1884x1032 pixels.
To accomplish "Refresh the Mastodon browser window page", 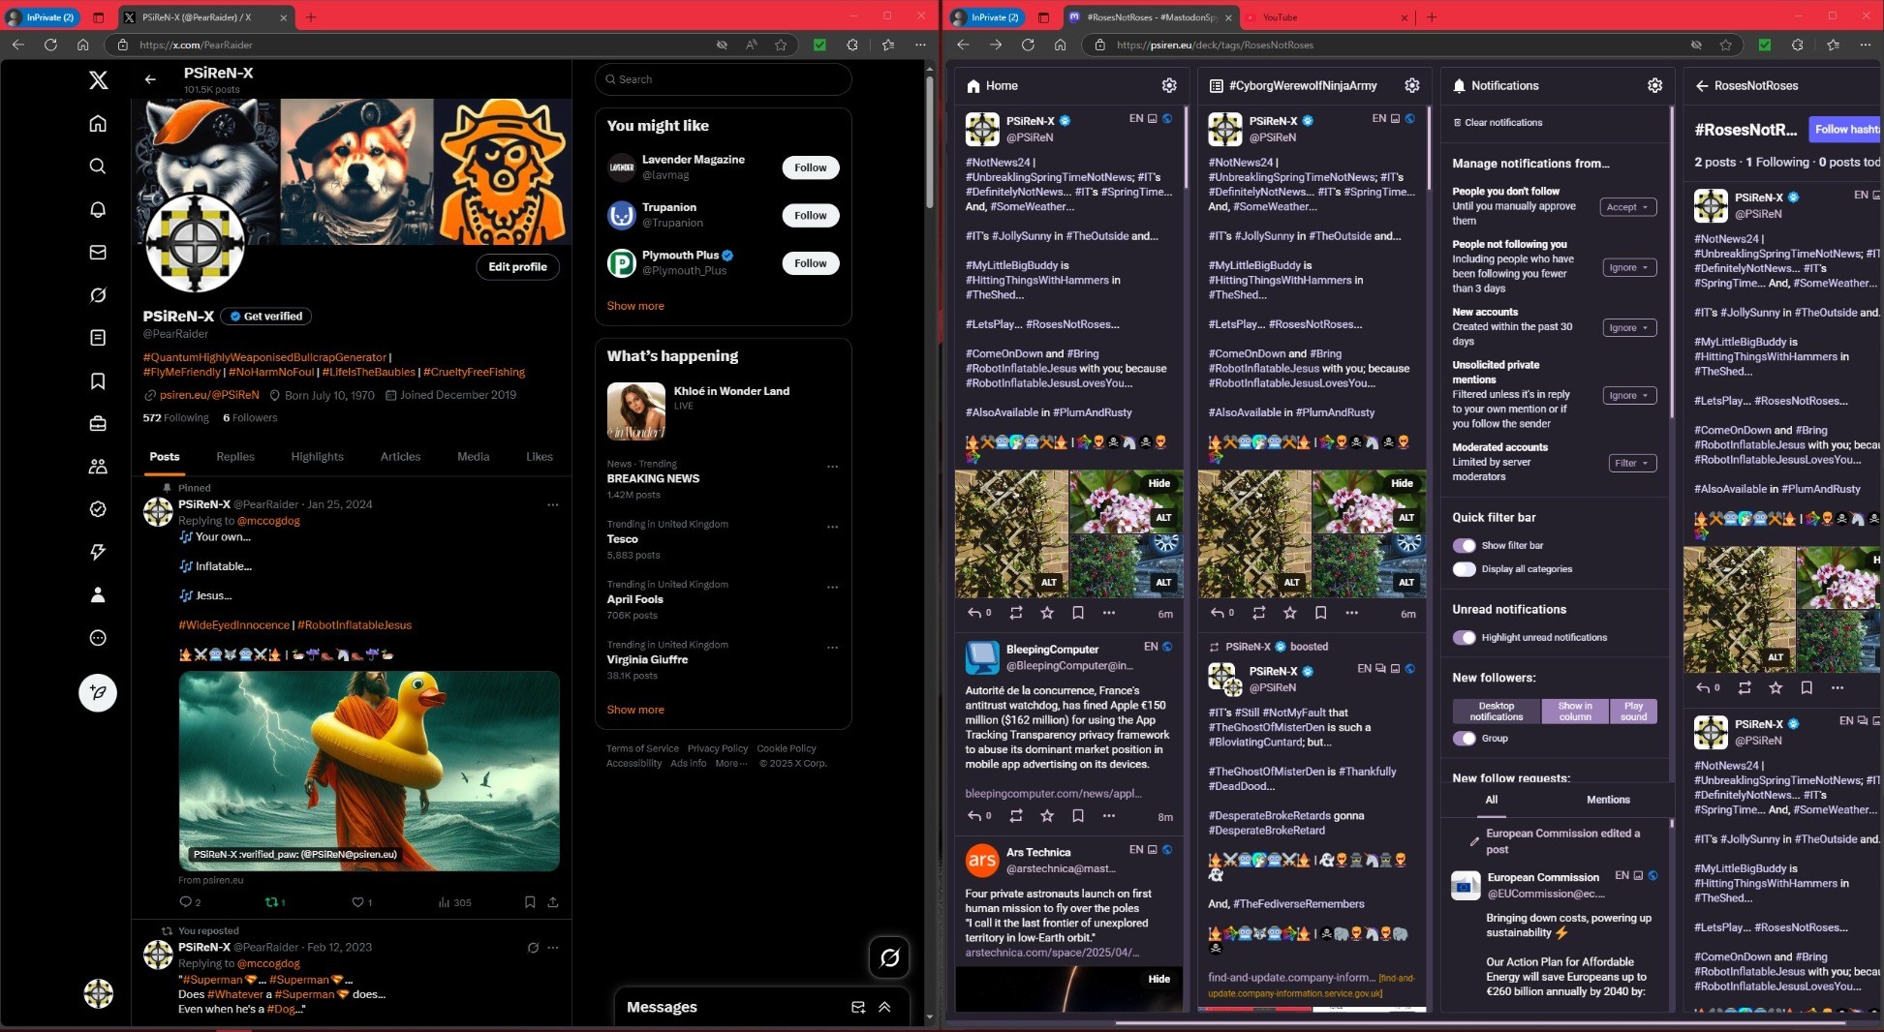I will (1028, 45).
